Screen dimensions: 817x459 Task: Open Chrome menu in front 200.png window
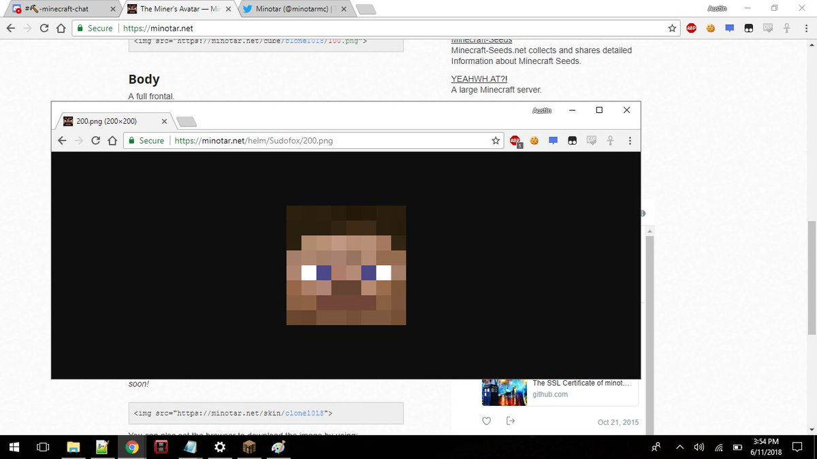pyautogui.click(x=630, y=141)
